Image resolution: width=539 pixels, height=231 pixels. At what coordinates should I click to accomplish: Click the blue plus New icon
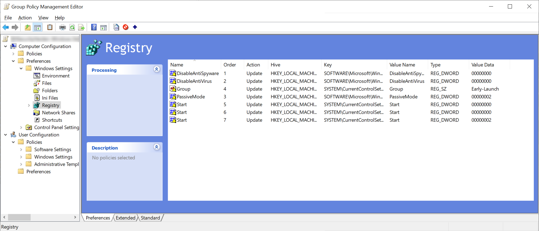[135, 27]
